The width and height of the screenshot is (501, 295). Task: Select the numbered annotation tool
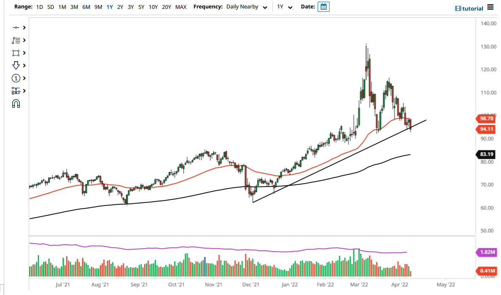click(x=16, y=78)
